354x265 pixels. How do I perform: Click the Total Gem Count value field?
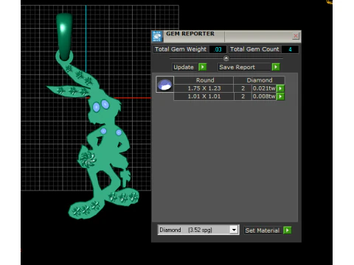(x=290, y=49)
